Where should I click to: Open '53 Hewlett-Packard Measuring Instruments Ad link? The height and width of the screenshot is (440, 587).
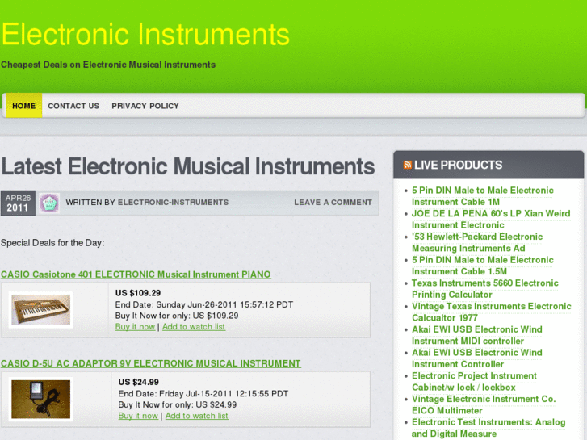(477, 242)
